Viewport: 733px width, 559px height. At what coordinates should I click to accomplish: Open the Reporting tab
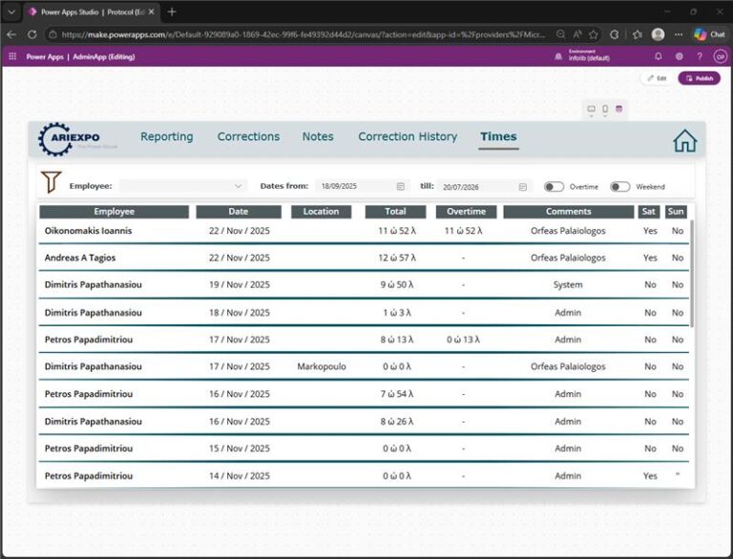tap(166, 136)
